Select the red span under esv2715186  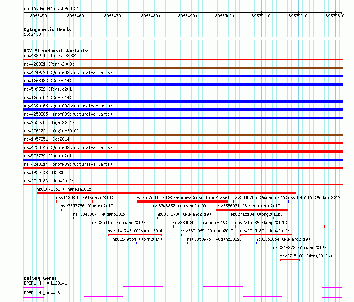[x=280, y=226]
